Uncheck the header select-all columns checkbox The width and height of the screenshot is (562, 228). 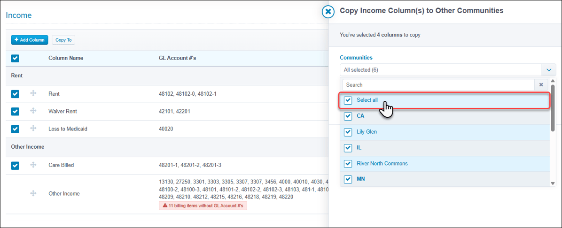tap(15, 58)
